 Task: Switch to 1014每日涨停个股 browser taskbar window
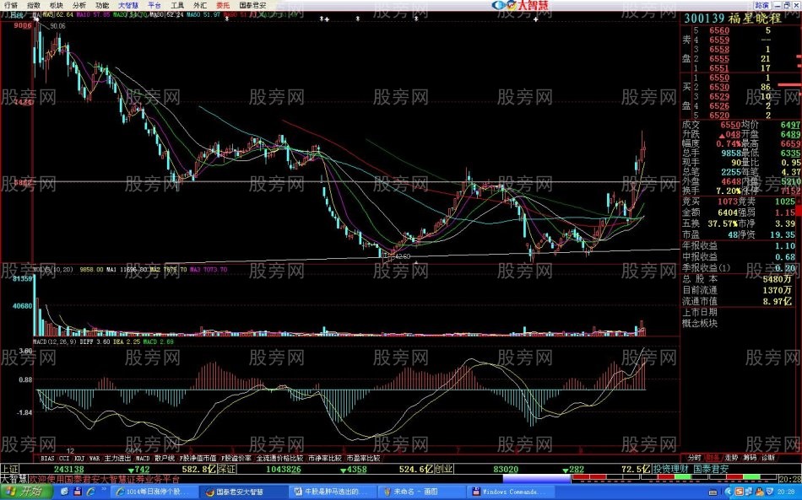pos(154,492)
